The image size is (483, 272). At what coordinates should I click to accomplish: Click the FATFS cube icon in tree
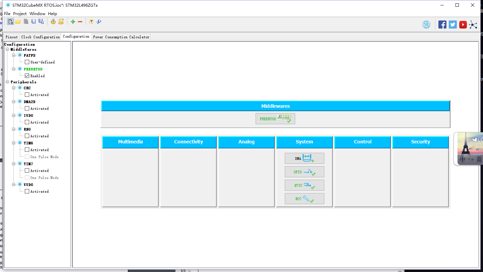[x=20, y=55]
